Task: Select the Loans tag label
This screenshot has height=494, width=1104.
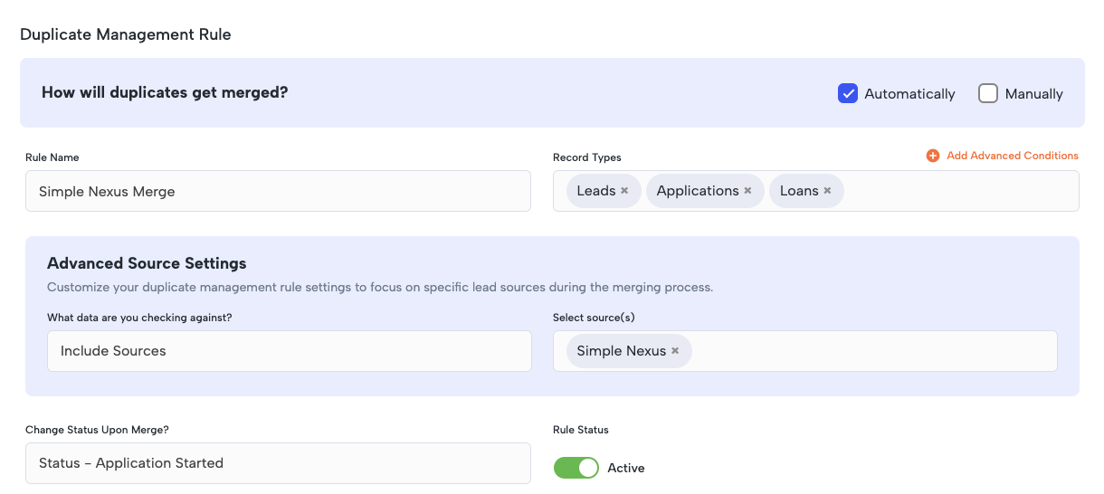Action: click(799, 191)
